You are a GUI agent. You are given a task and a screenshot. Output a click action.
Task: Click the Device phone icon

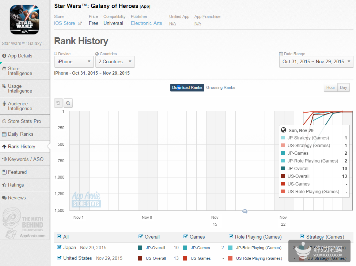56,54
